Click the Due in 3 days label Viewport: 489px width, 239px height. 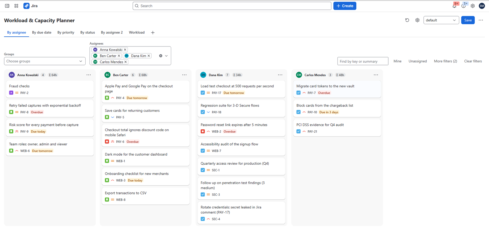click(329, 112)
